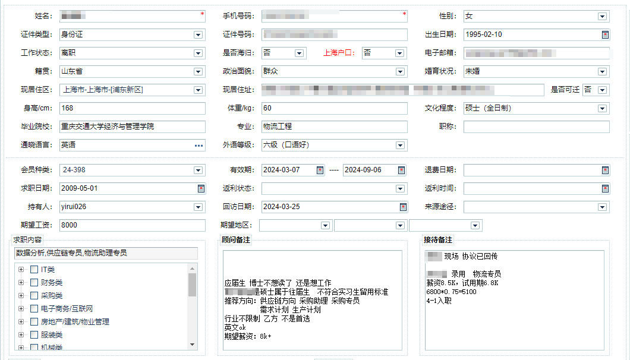
Task: Open the third 期望地区 dropdown
Action: [475, 226]
